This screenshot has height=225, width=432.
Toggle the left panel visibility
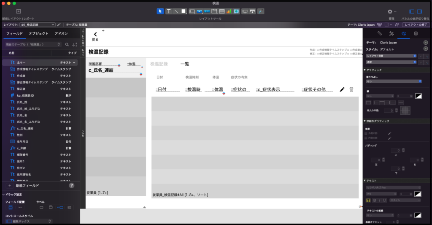[413, 11]
